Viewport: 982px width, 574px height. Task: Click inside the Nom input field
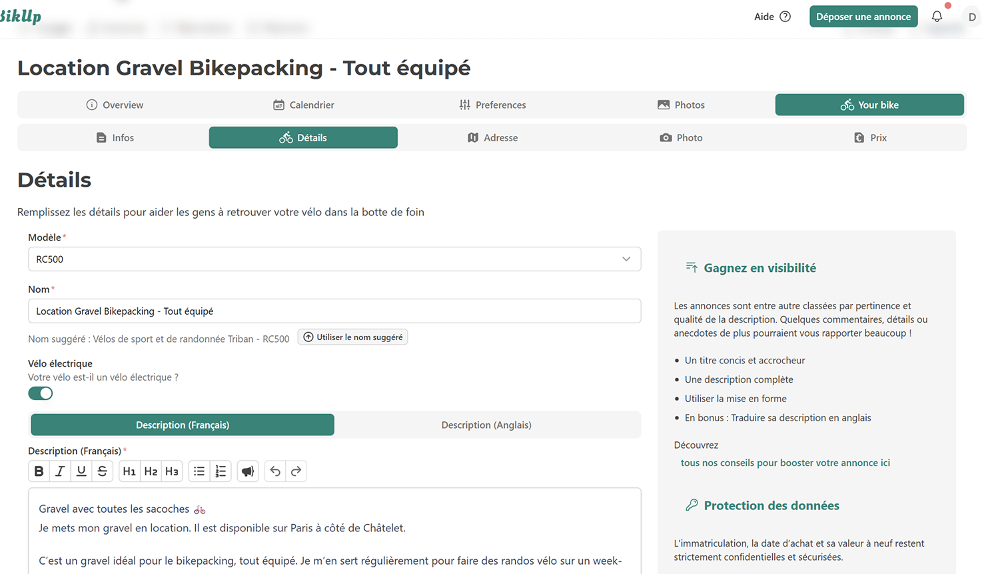tap(333, 311)
